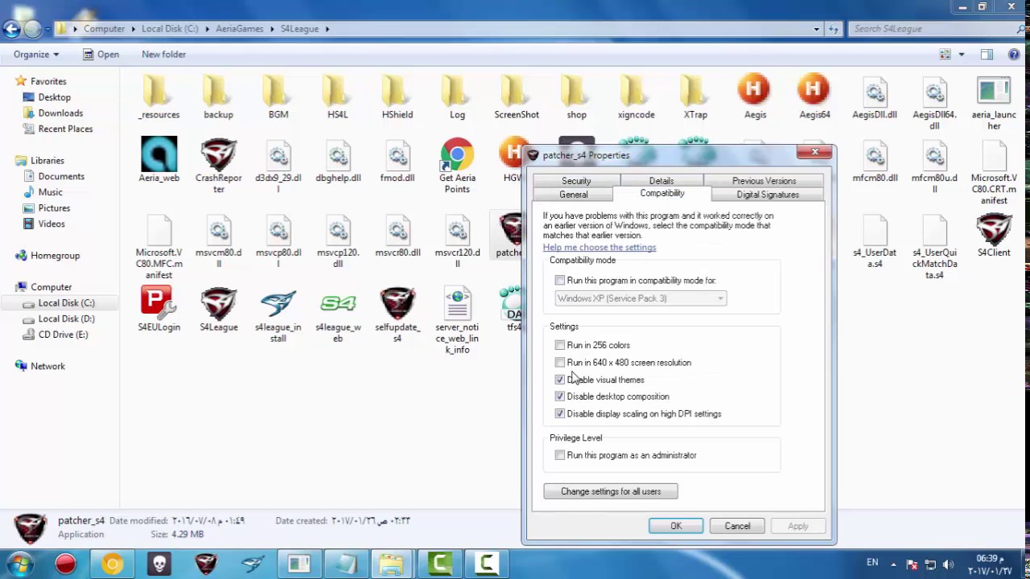Enable Run this program as an administrator
1030x579 pixels.
pyautogui.click(x=560, y=455)
